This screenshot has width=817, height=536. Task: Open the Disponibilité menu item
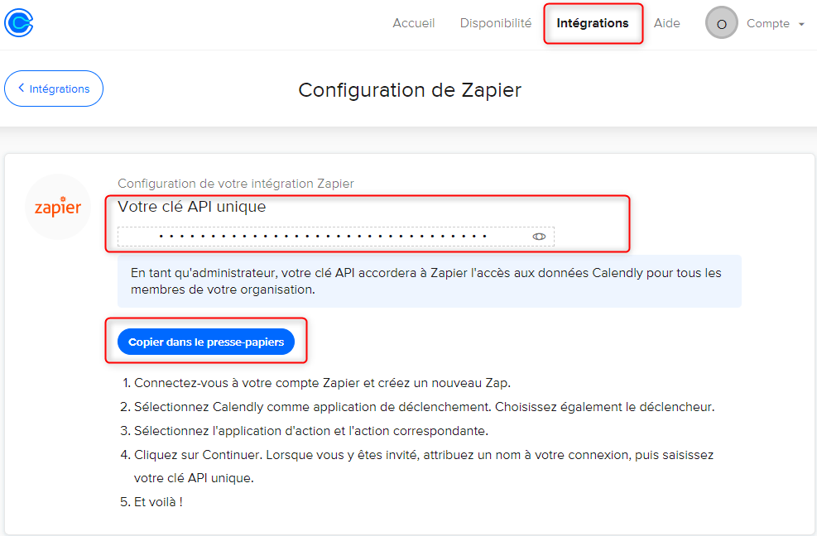click(x=495, y=23)
